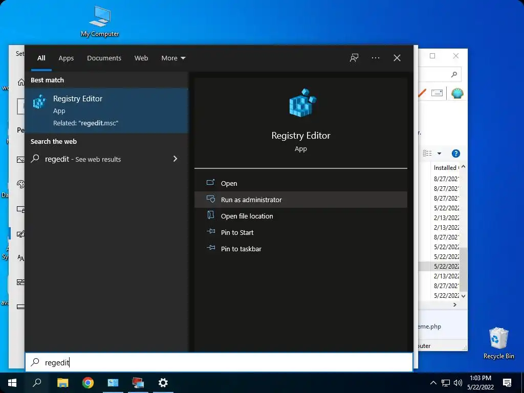Screen dimensions: 524x393
Task: Click the search box containing regedit
Action: point(219,362)
